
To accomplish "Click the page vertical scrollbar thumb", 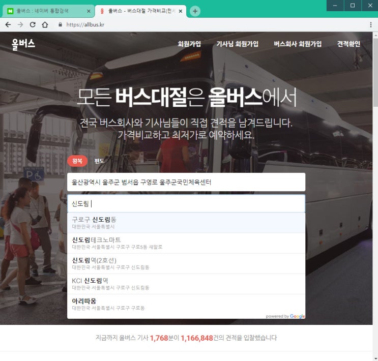I will 375,72.
